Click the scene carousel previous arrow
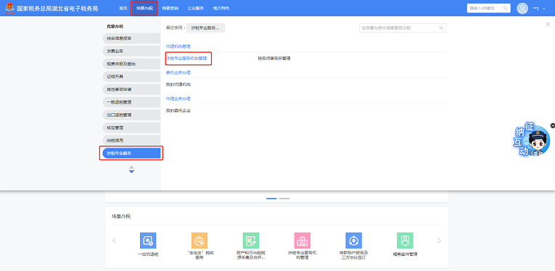Screen dimensions: 555x271 tap(114, 241)
